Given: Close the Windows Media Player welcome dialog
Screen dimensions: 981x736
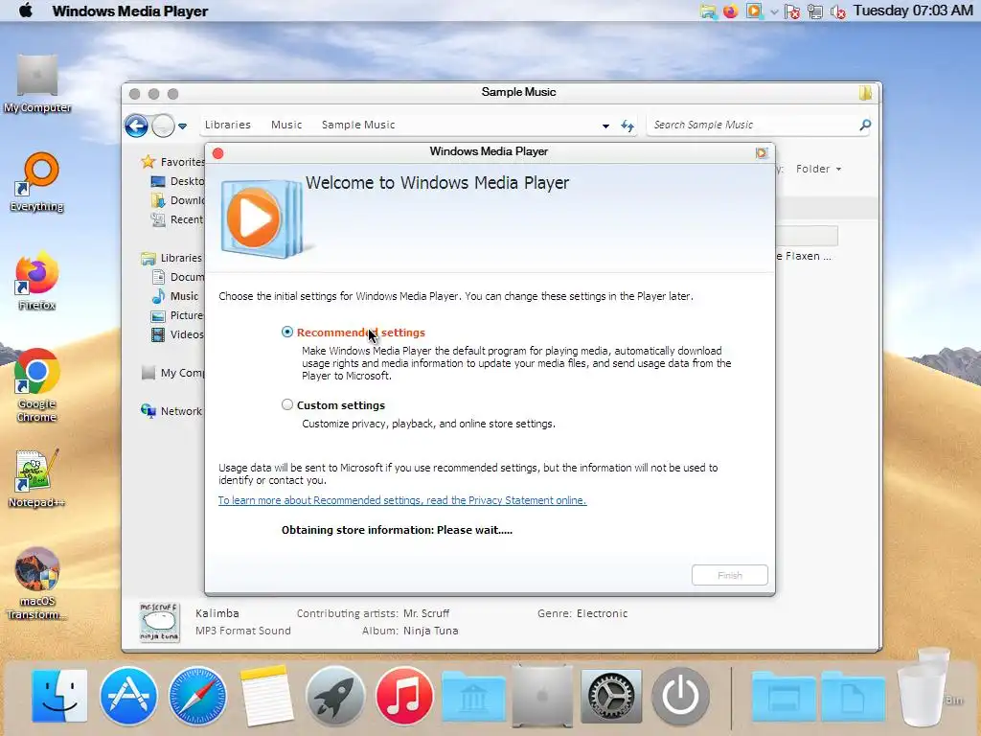Looking at the screenshot, I should click(217, 153).
